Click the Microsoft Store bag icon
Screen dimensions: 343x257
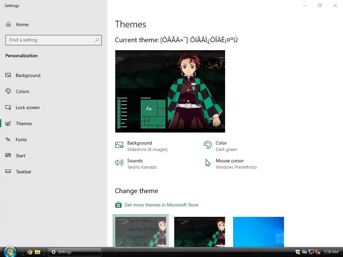118,205
